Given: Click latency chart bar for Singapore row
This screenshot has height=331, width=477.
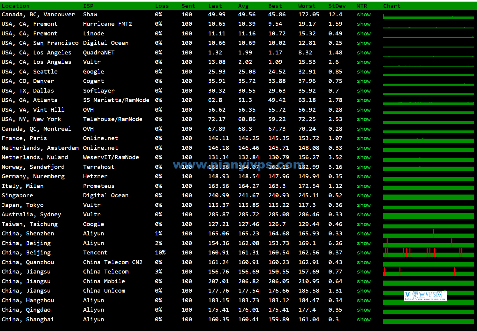Looking at the screenshot, I should pos(429,197).
